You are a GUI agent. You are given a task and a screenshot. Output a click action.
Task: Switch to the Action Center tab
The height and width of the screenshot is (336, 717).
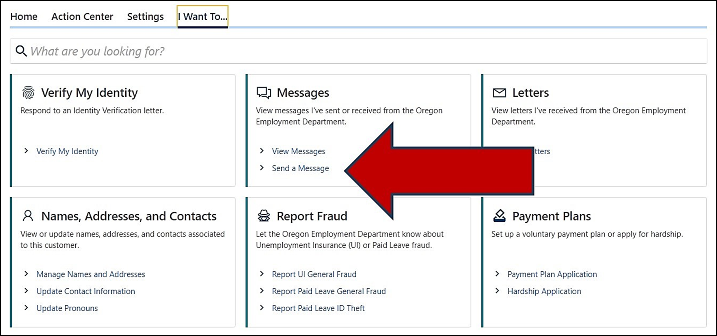point(82,16)
